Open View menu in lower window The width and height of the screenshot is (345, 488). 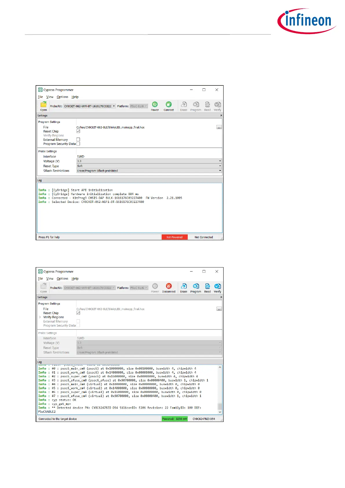click(x=50, y=278)
